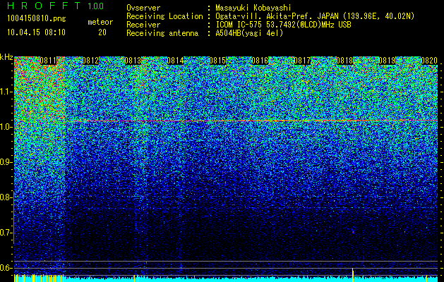Click the A504HB(yagi 4el) antenna text

(249, 33)
